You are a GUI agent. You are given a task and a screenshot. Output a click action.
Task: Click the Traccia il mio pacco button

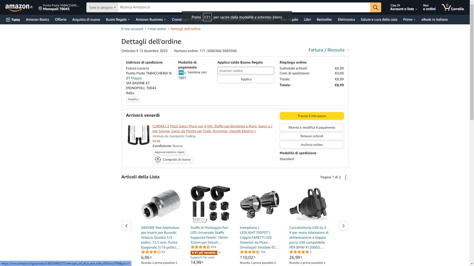(311, 116)
